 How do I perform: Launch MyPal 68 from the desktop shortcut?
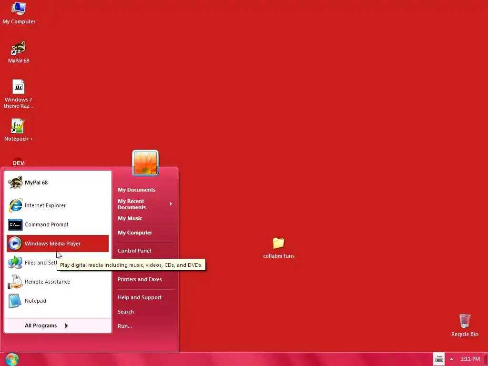[19, 52]
